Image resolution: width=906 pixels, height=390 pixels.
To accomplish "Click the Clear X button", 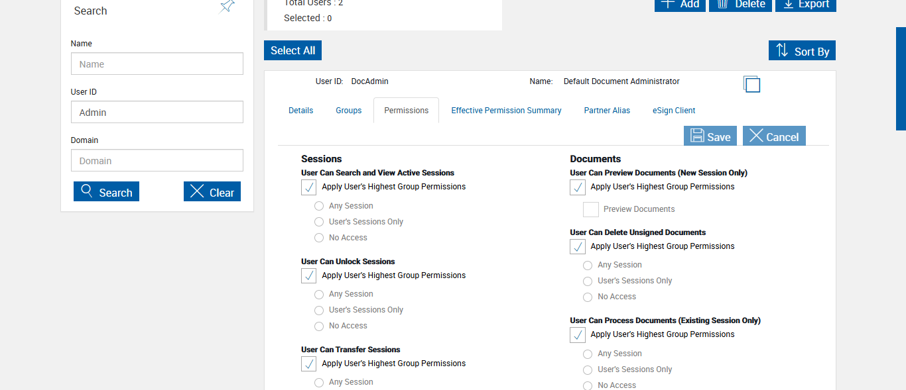I will (x=212, y=192).
